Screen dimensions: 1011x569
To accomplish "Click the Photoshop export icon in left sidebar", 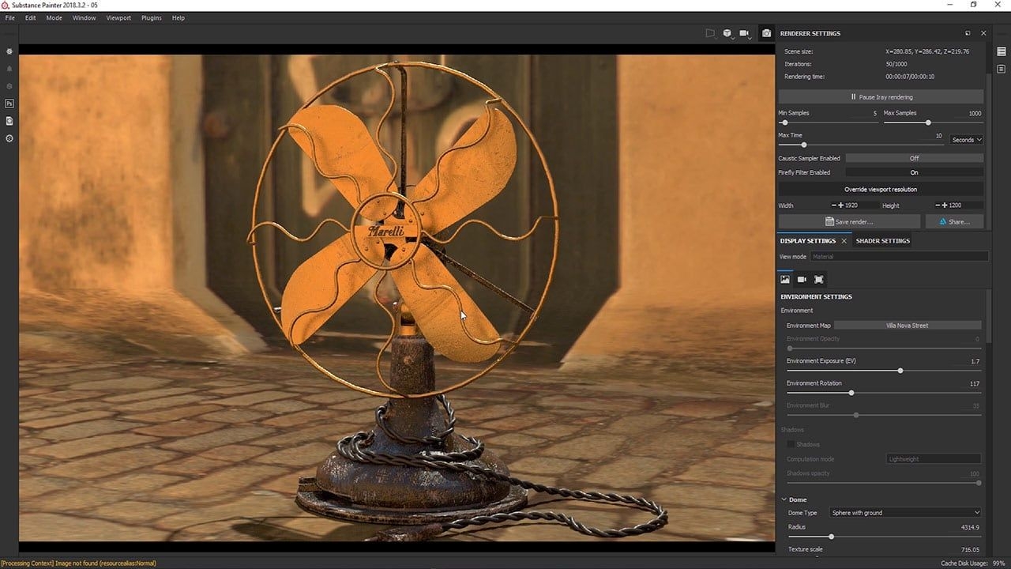I will 9,104.
